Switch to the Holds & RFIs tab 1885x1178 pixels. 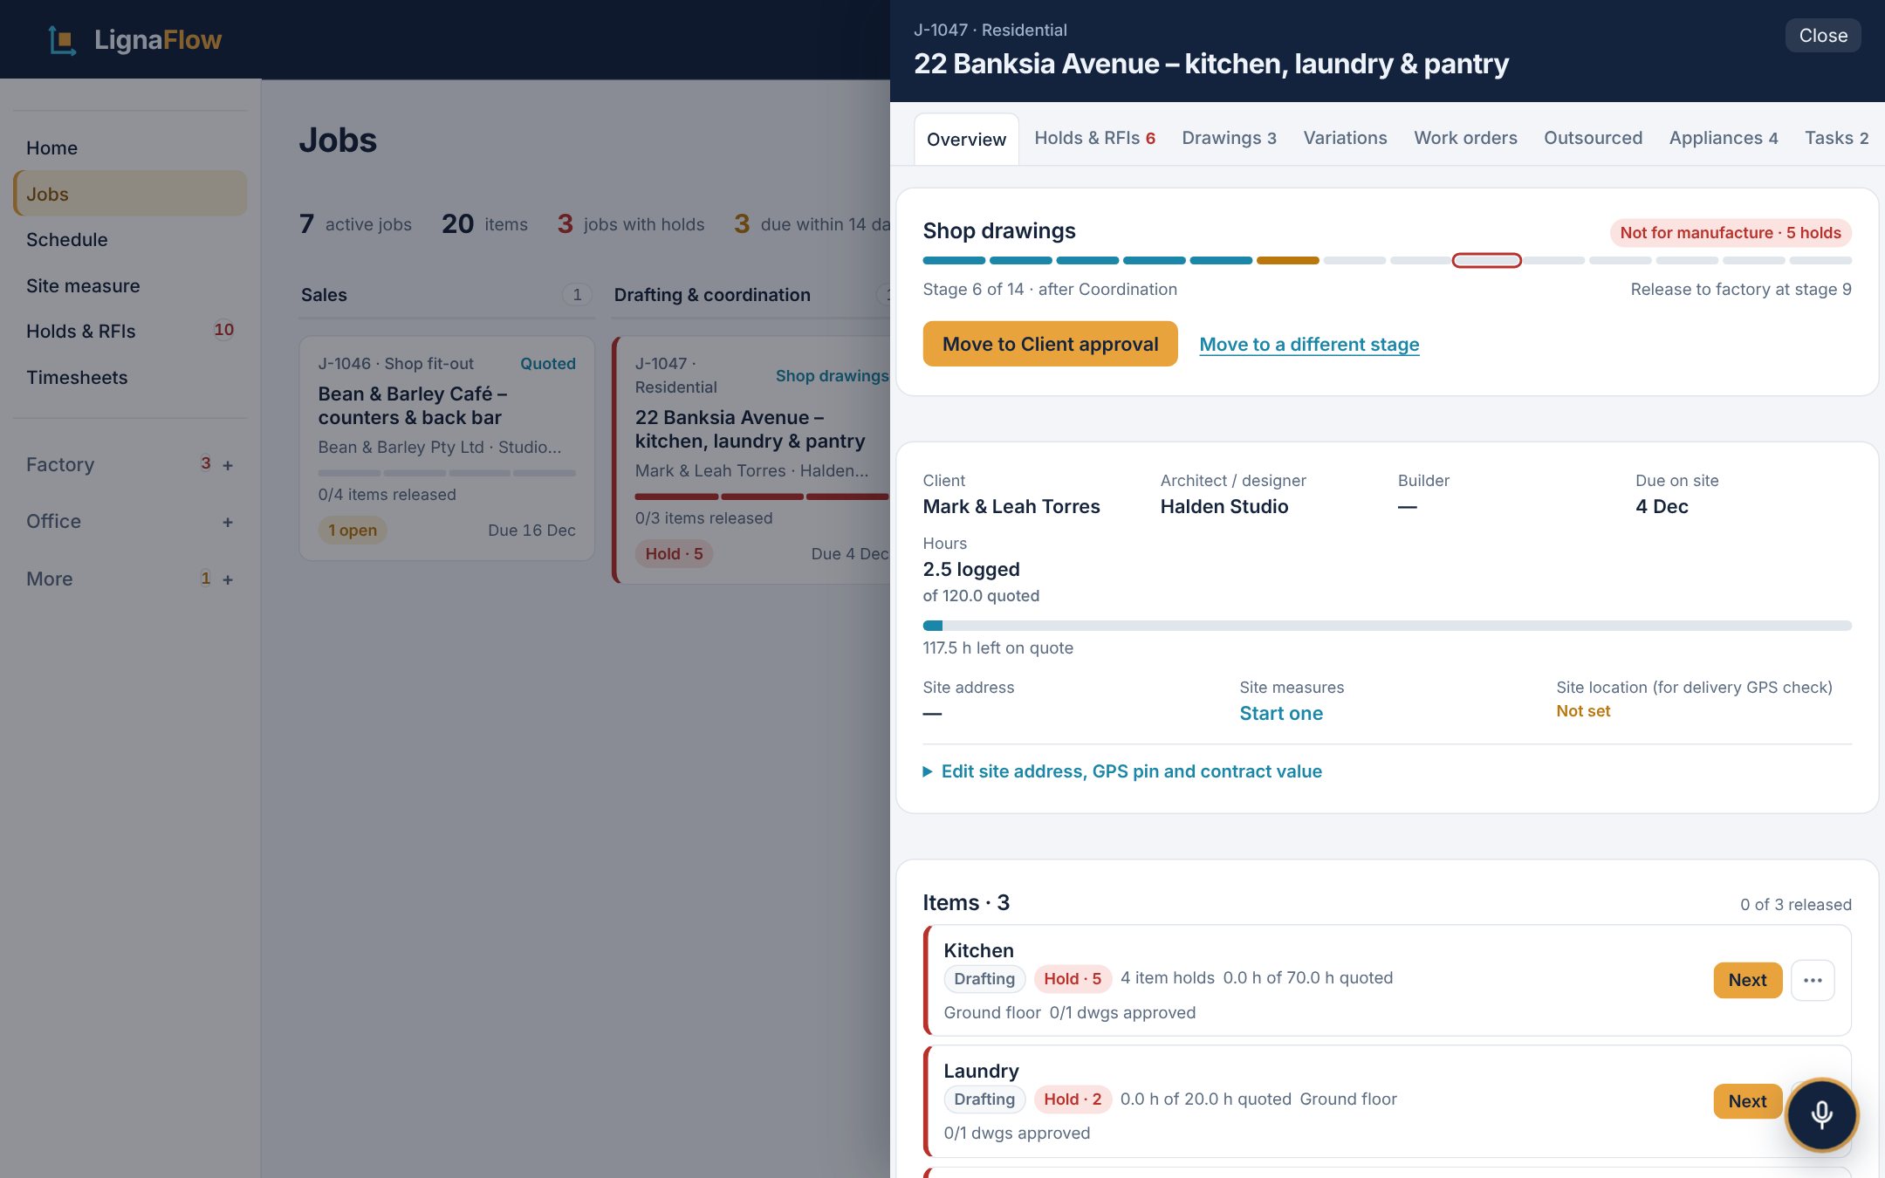1094,138
